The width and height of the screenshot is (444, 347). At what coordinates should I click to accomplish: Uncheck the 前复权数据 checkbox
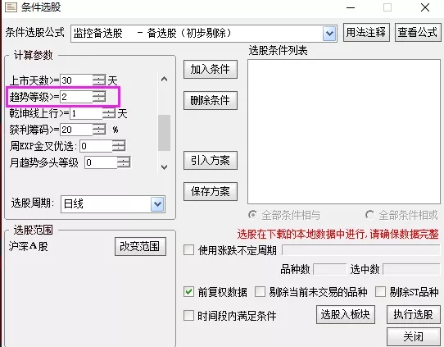click(189, 292)
